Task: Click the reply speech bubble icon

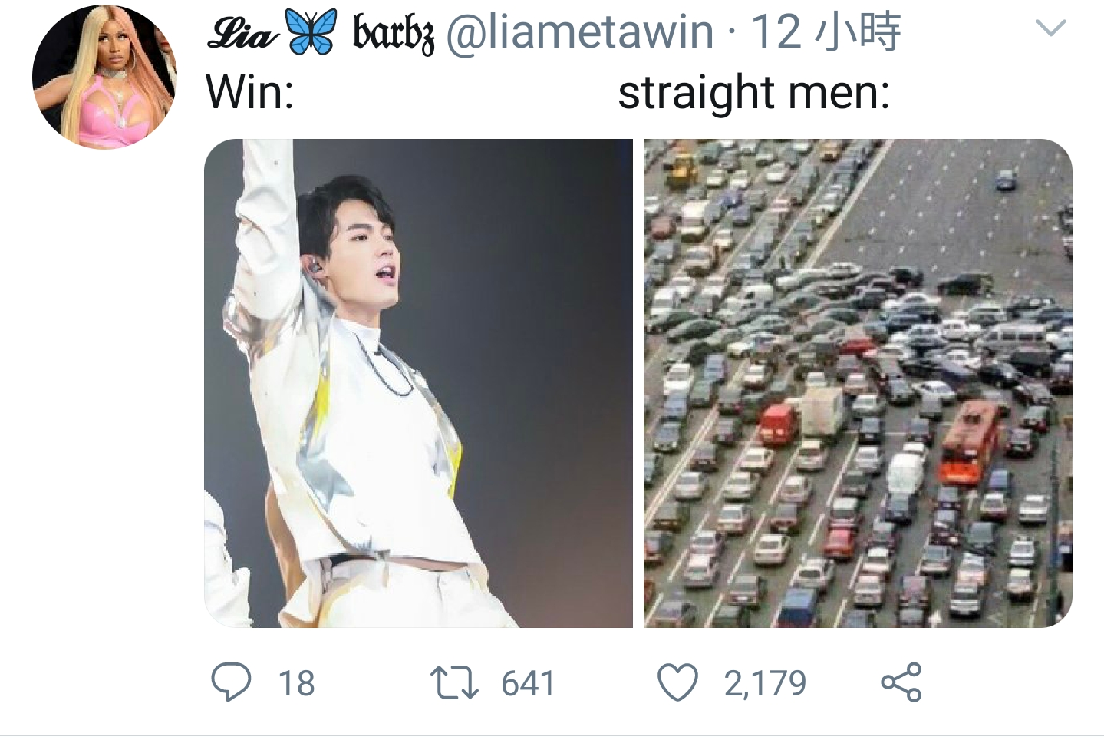Action: pyautogui.click(x=231, y=682)
